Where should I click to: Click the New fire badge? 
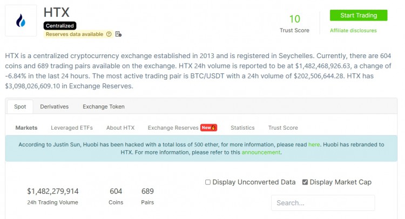click(x=209, y=128)
